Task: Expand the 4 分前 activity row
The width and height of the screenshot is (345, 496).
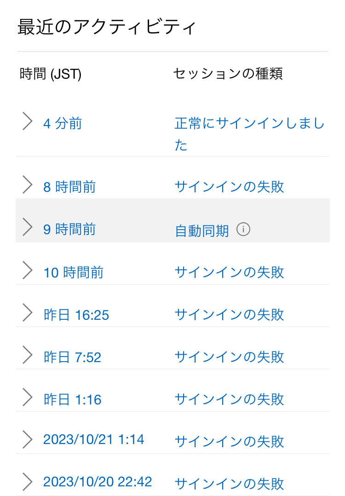Action: [28, 122]
